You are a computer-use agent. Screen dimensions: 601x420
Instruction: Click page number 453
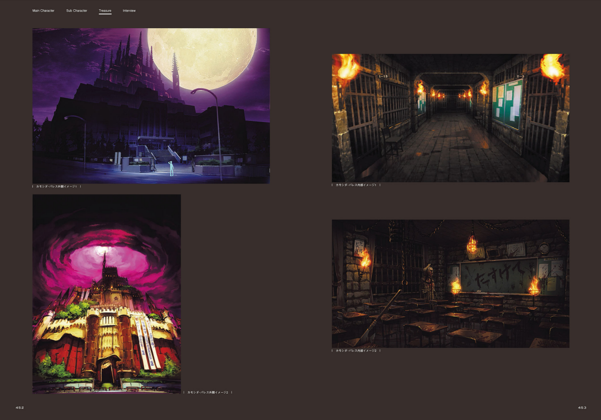click(x=582, y=407)
